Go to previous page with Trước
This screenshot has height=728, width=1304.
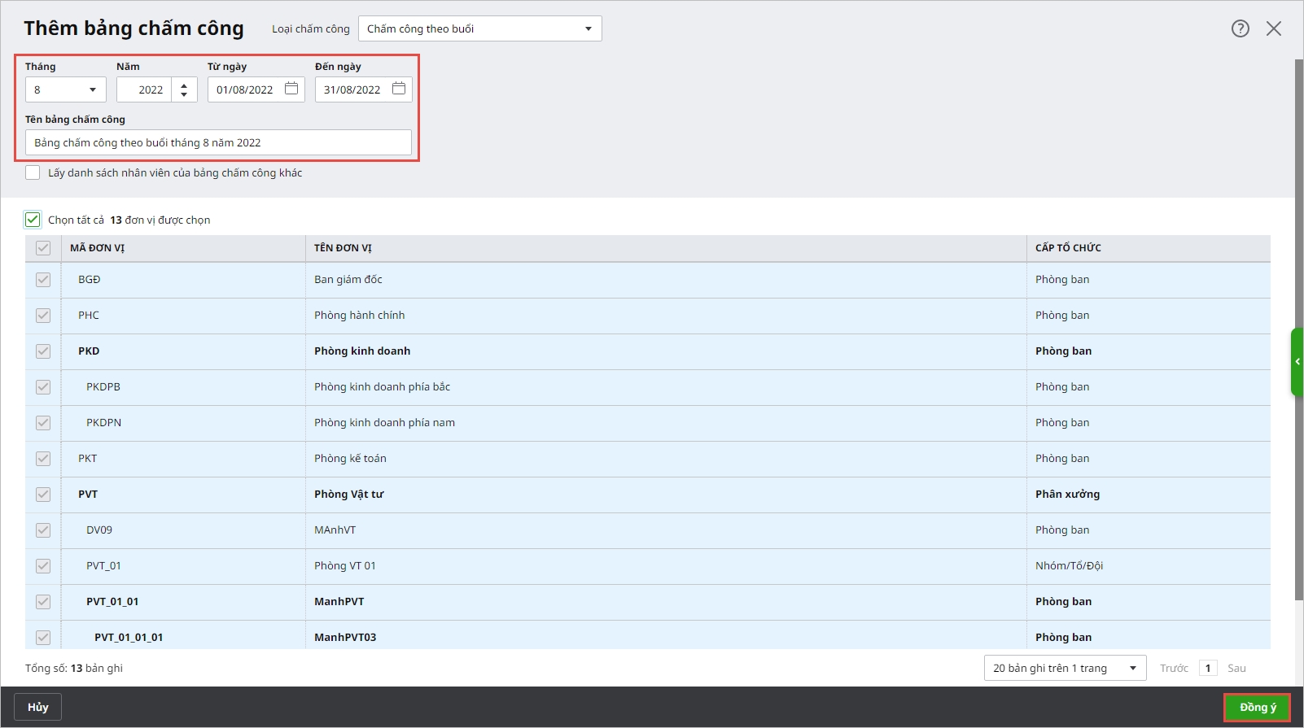click(x=1174, y=668)
